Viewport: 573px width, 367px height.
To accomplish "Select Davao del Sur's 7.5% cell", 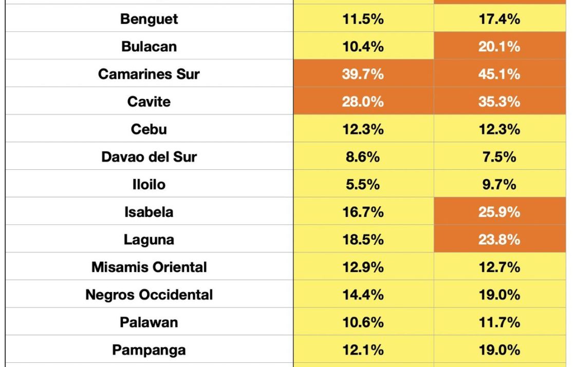I will pos(499,157).
